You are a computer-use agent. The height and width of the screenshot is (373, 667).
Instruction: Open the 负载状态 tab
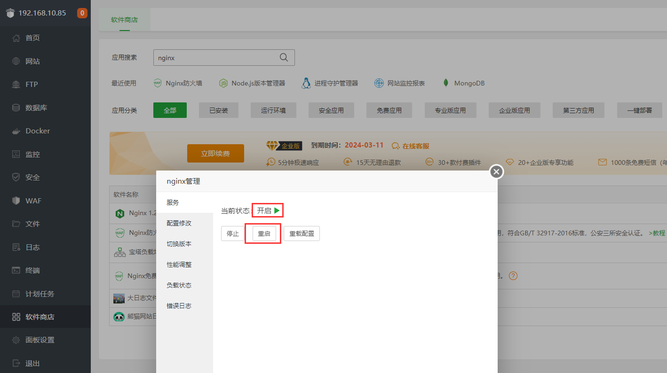184,285
